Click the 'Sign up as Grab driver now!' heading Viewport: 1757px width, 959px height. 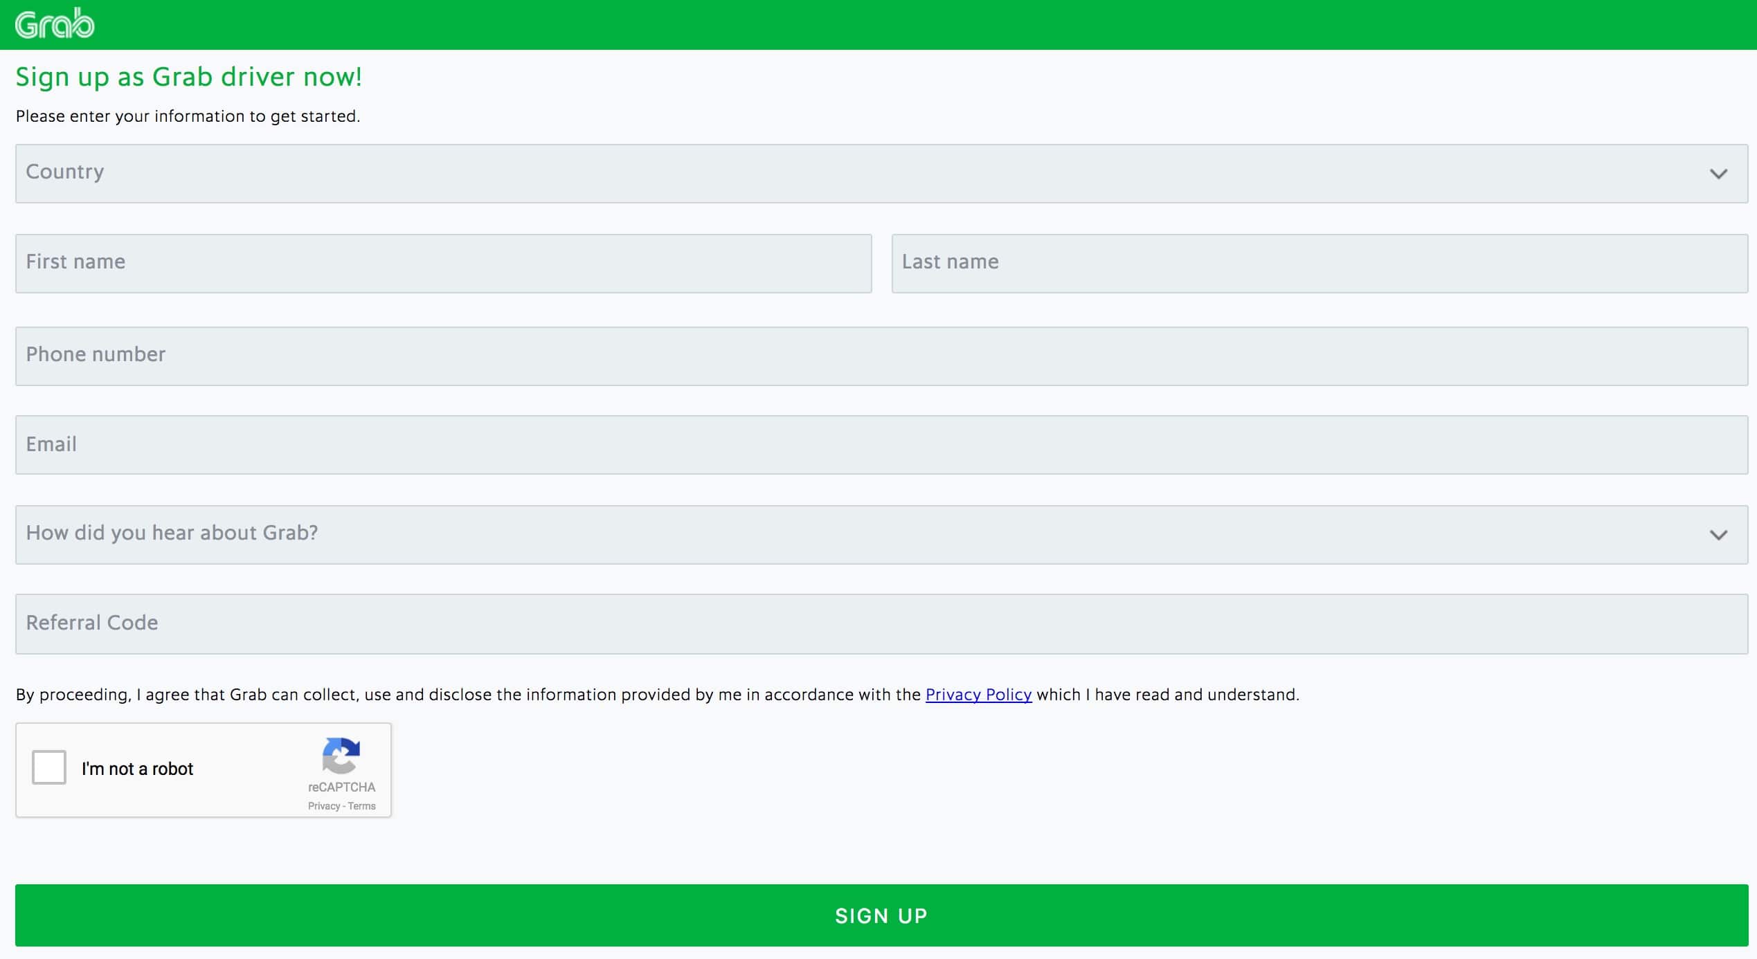pyautogui.click(x=188, y=77)
